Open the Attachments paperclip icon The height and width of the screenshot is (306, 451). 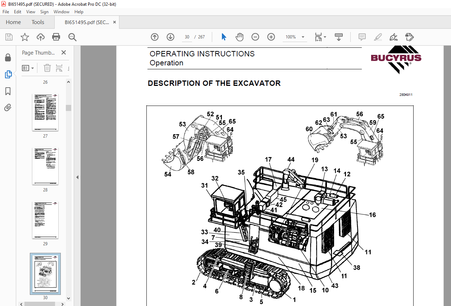8,107
